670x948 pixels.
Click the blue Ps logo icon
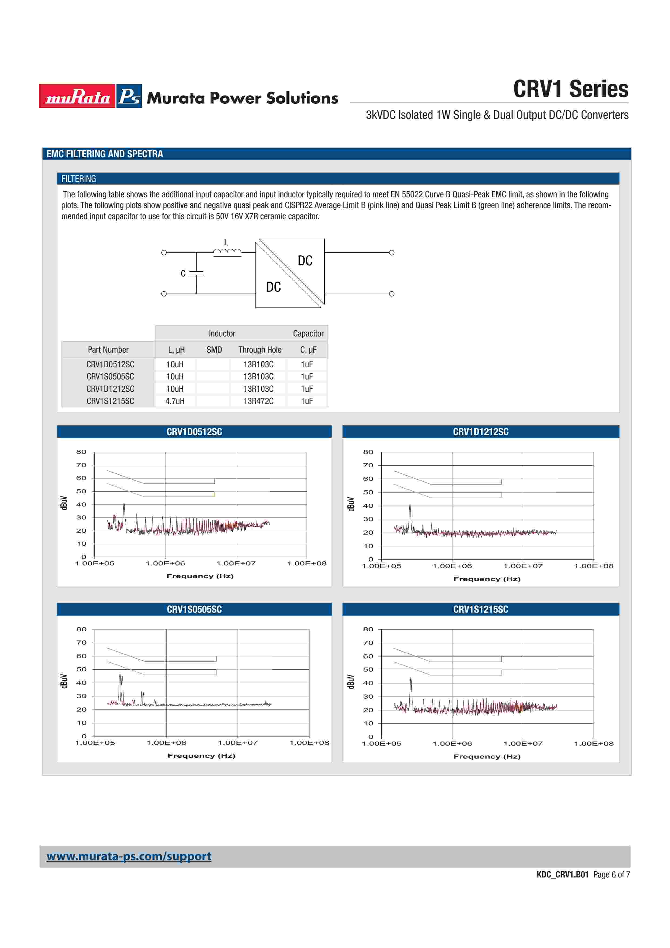click(129, 96)
